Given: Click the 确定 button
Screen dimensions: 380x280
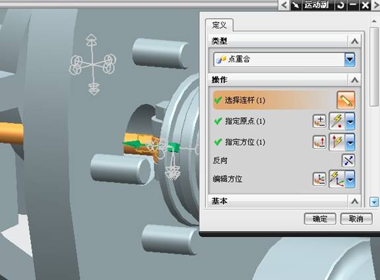Looking at the screenshot, I should point(320,219).
